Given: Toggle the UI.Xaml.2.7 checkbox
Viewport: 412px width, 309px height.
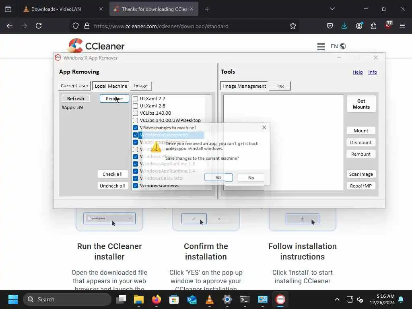Looking at the screenshot, I should 135,99.
